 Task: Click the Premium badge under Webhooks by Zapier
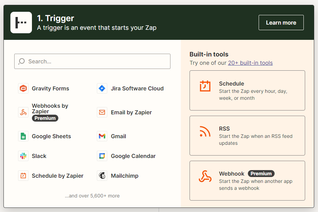click(45, 118)
